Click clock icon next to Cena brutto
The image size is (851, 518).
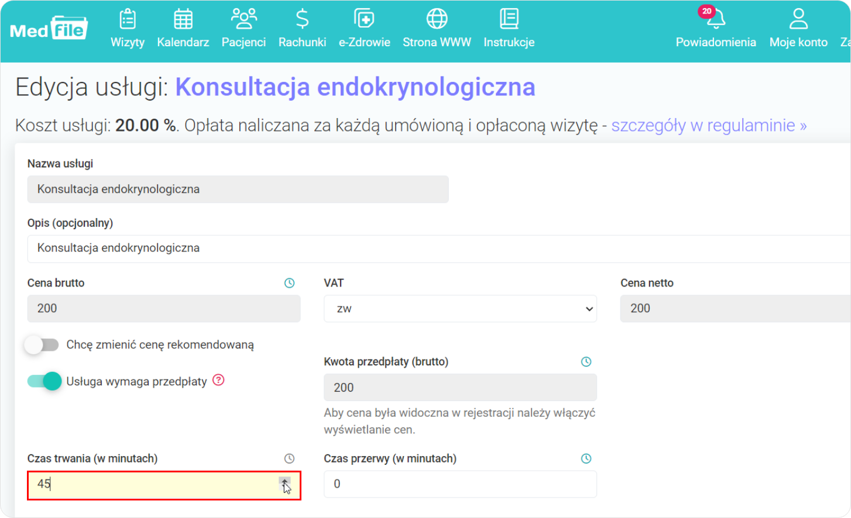290,283
